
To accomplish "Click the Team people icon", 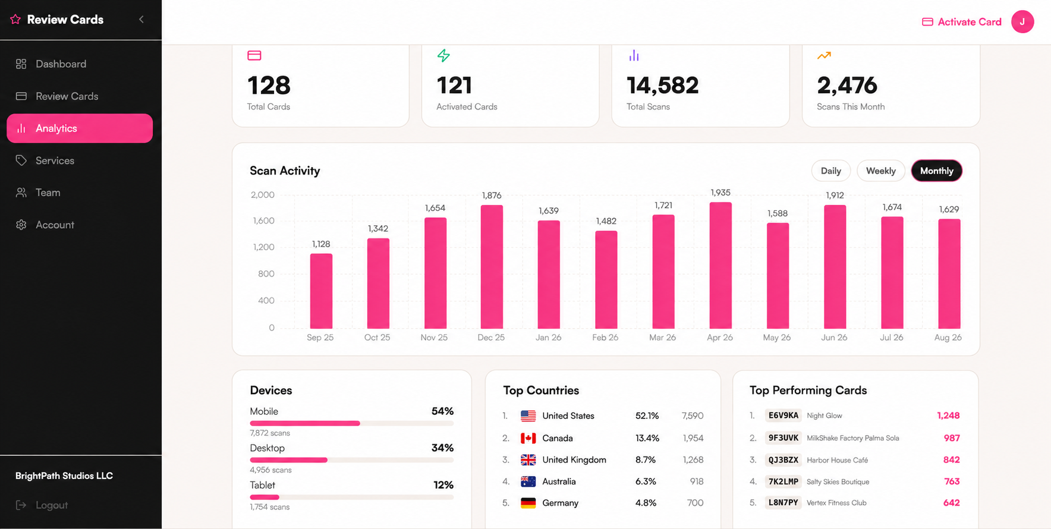I will 21,193.
